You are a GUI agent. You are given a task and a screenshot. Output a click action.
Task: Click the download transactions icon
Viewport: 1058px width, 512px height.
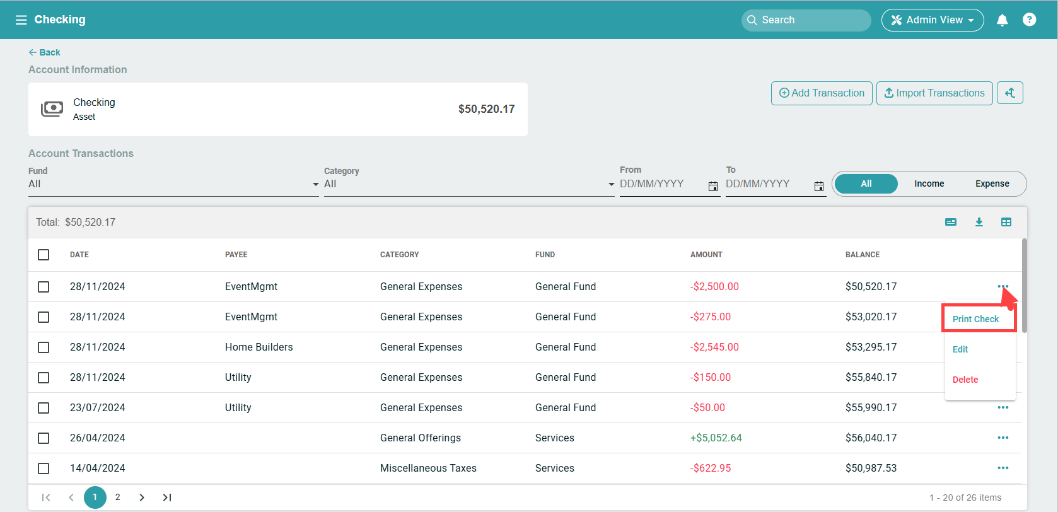pyautogui.click(x=979, y=222)
